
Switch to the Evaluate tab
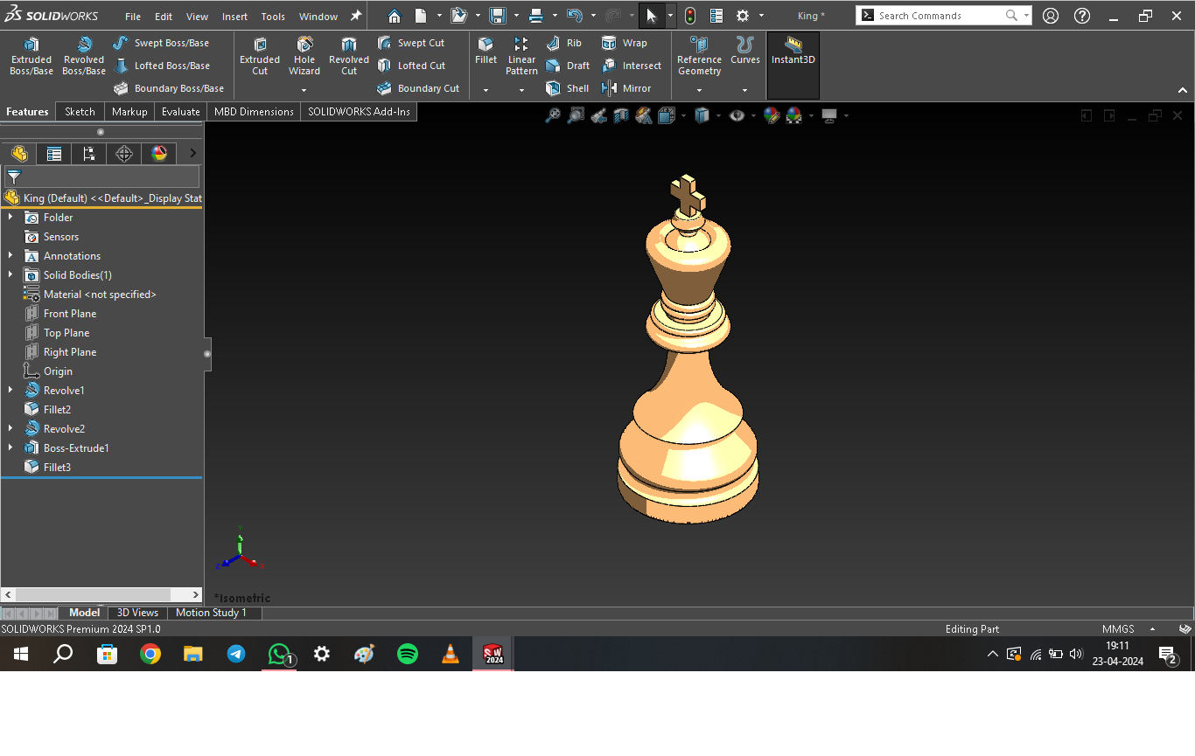coord(181,112)
